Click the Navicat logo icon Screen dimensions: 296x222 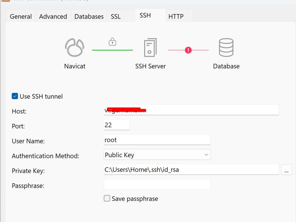pos(74,47)
